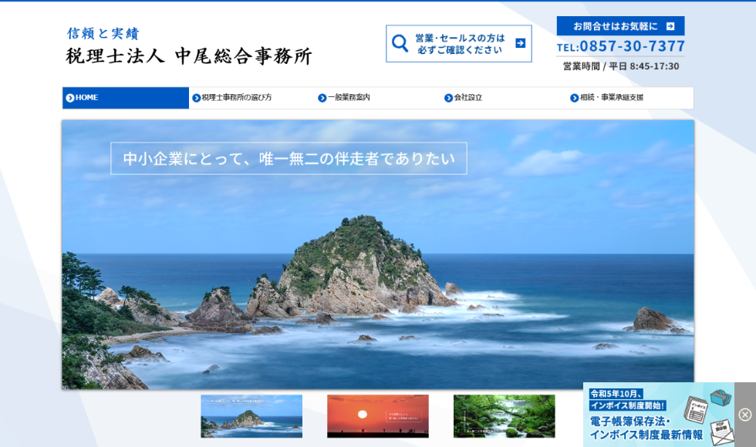Select the rocky island slide thumbnail
756x447 pixels.
point(251,416)
